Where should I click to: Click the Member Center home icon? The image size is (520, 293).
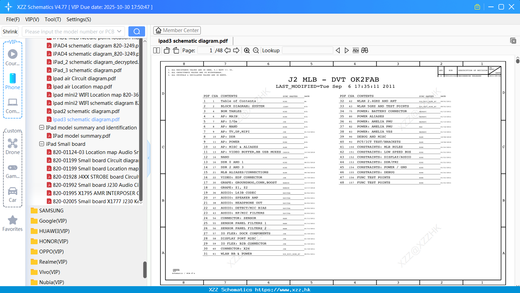[x=158, y=30]
